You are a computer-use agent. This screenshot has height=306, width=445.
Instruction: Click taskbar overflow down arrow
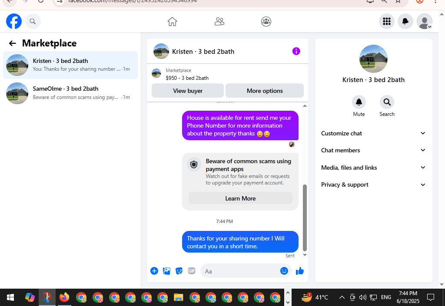[288, 302]
